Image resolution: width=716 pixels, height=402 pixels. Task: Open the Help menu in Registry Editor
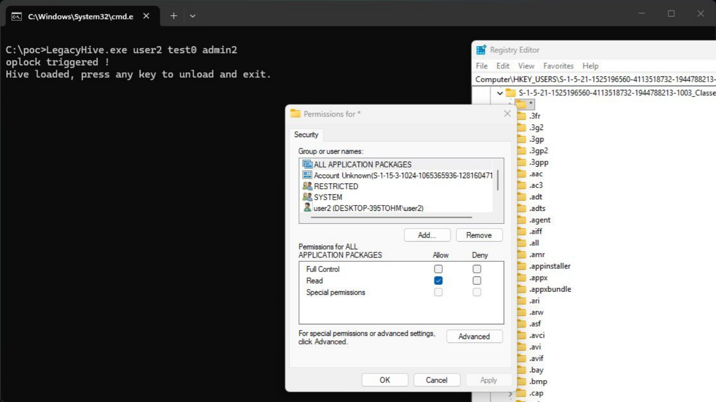pyautogui.click(x=590, y=66)
